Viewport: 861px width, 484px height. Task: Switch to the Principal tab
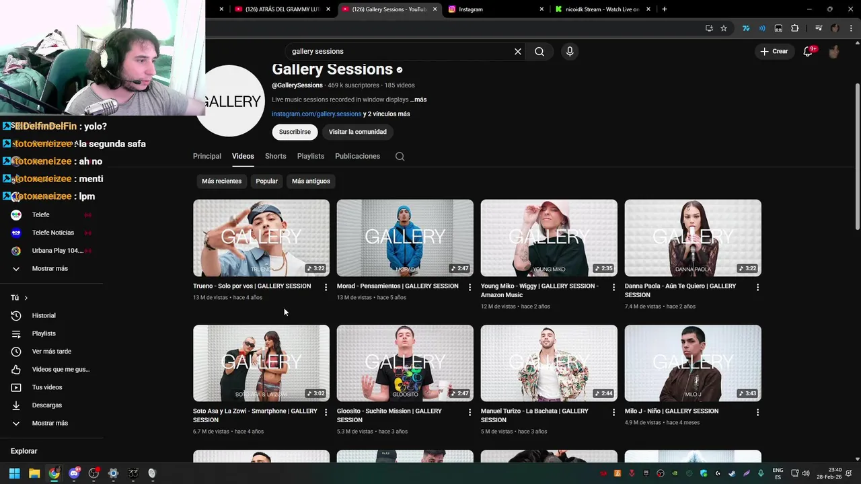[207, 156]
